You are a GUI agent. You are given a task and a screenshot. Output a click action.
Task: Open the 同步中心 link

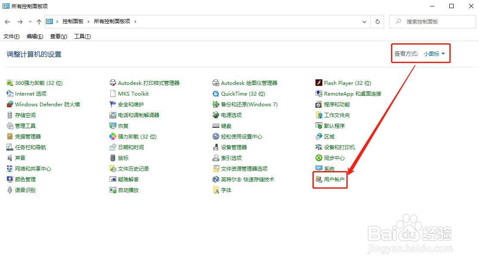point(334,158)
